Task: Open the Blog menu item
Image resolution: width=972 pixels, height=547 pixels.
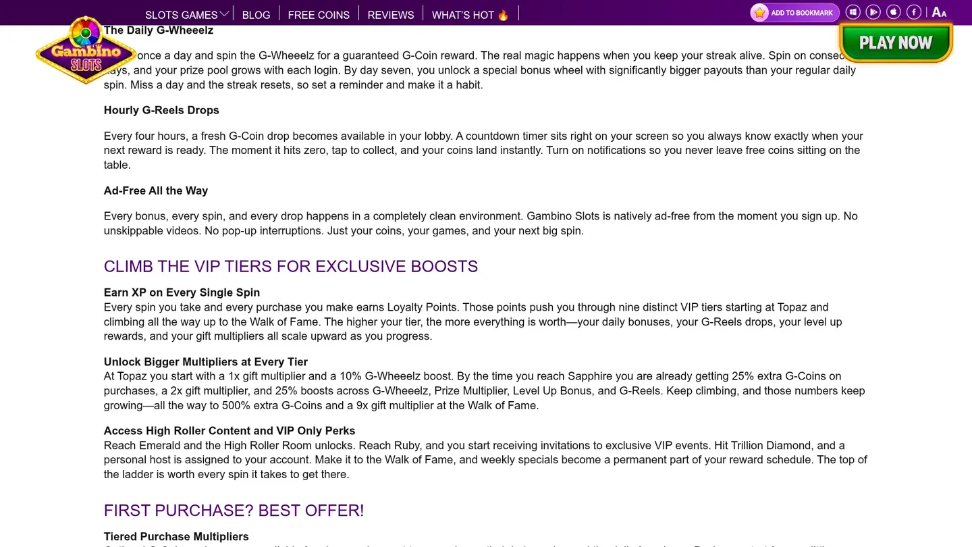Action: pos(256,14)
